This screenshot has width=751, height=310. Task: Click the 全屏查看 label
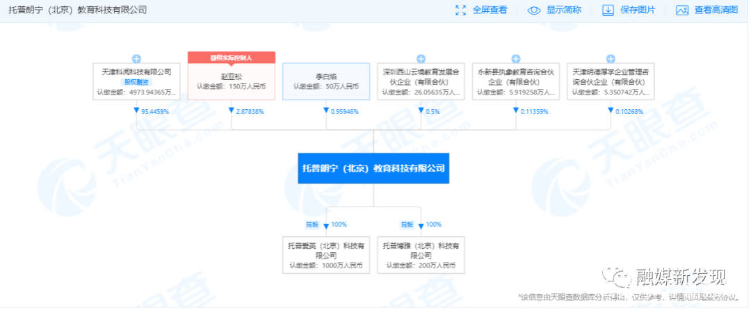(490, 10)
